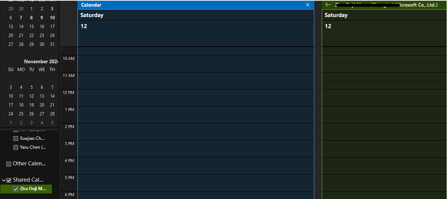Go to November 4 in the mini calendar

pyautogui.click(x=21, y=87)
